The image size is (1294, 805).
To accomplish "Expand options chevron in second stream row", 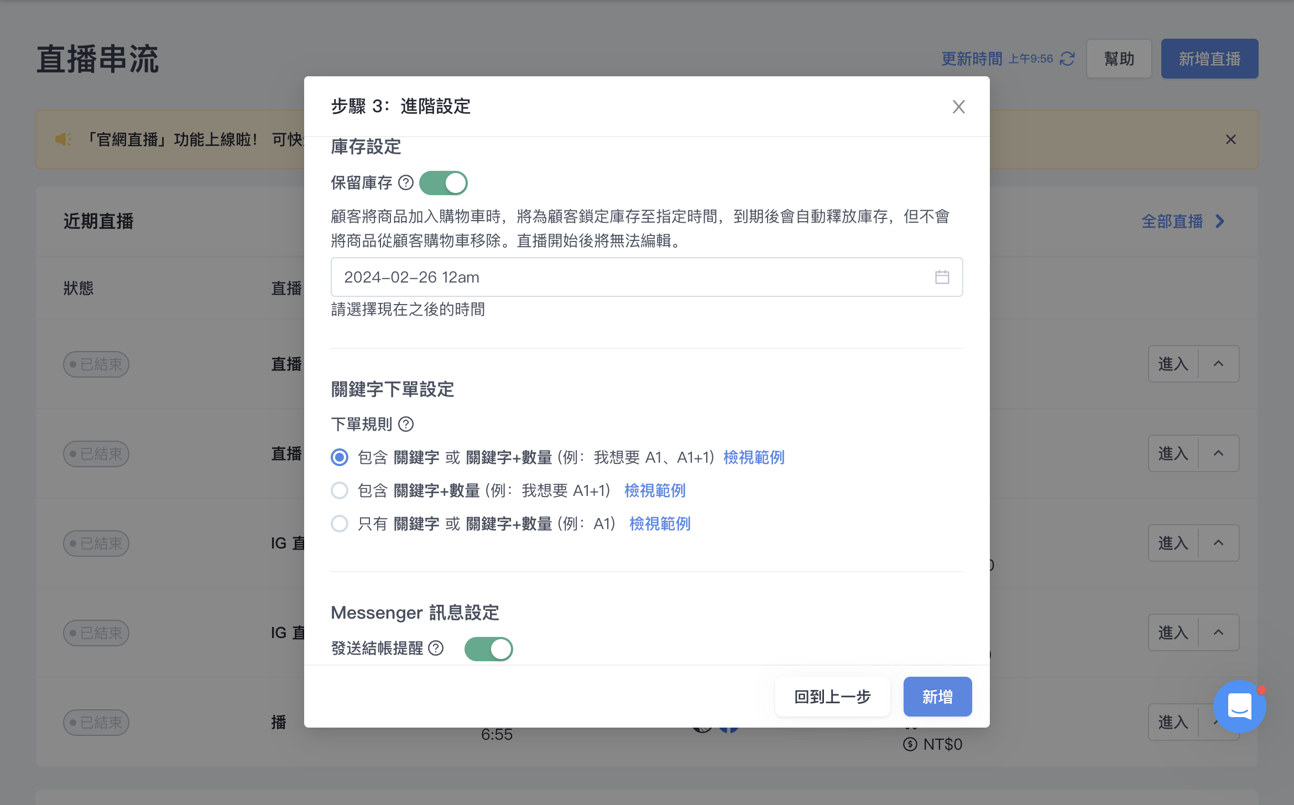I will click(x=1218, y=453).
